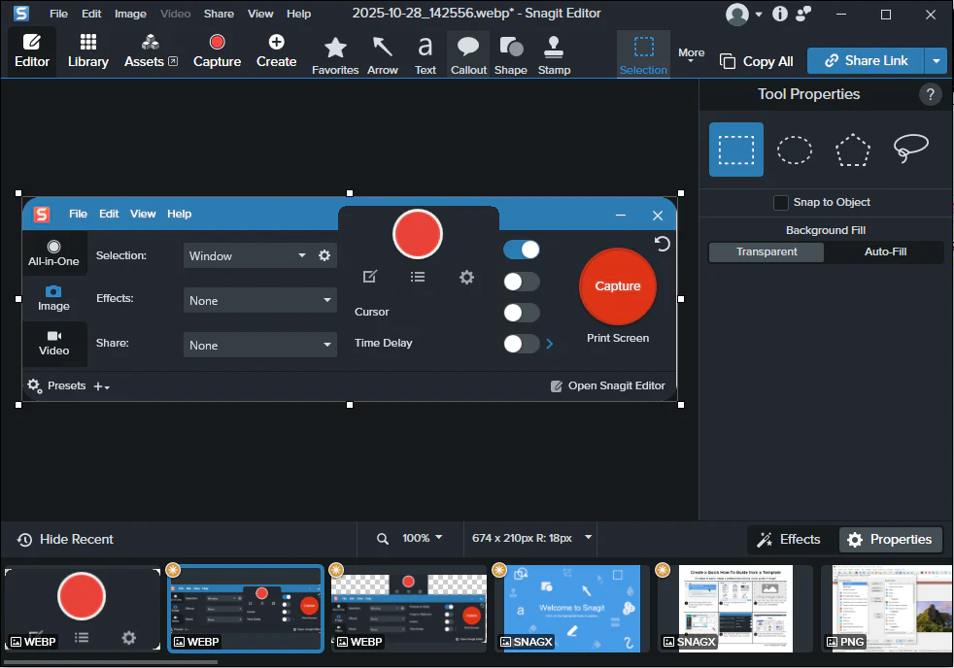Select the Arrow tool in toolbar
The height and width of the screenshot is (668, 954).
click(383, 53)
